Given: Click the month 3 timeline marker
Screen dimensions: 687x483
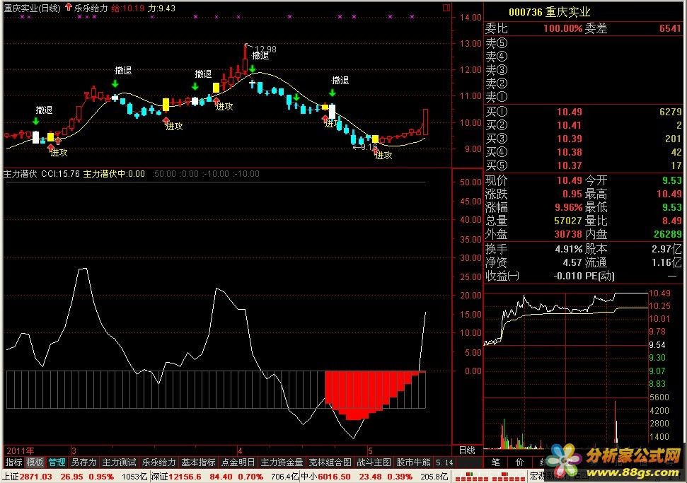Looking at the screenshot, I should pyautogui.click(x=74, y=450).
